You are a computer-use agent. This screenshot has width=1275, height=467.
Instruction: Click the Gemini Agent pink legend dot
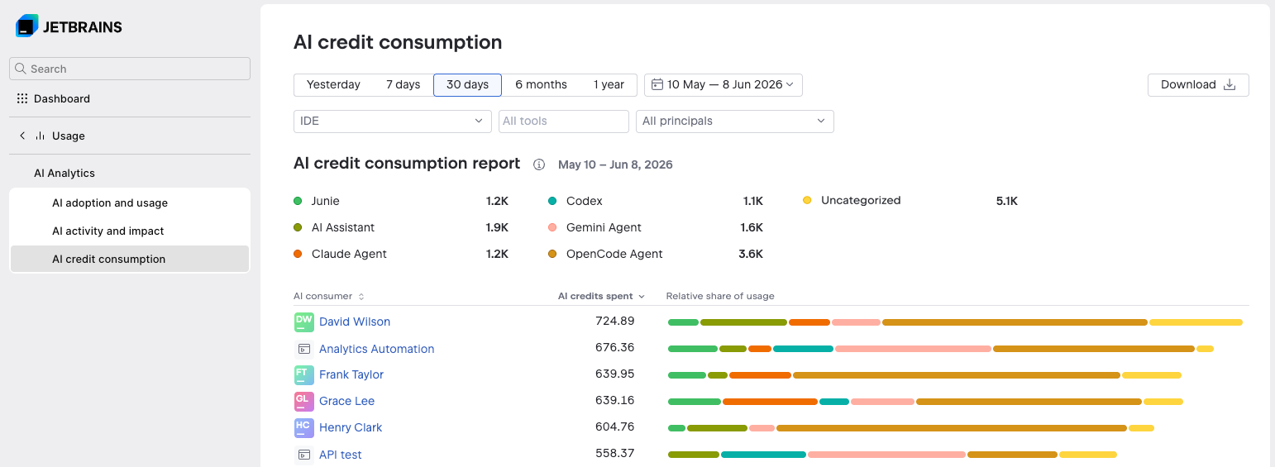[552, 227]
